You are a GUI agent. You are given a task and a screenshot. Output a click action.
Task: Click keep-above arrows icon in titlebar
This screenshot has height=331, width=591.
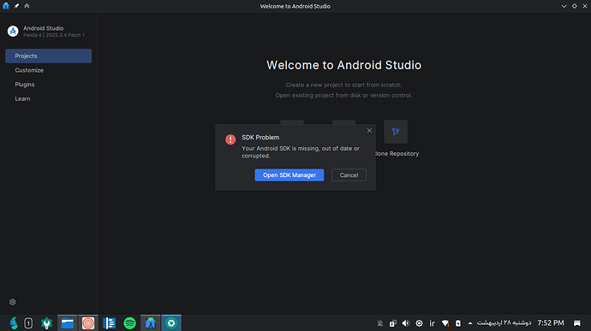tap(27, 6)
